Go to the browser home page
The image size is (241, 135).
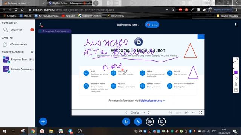(22, 10)
